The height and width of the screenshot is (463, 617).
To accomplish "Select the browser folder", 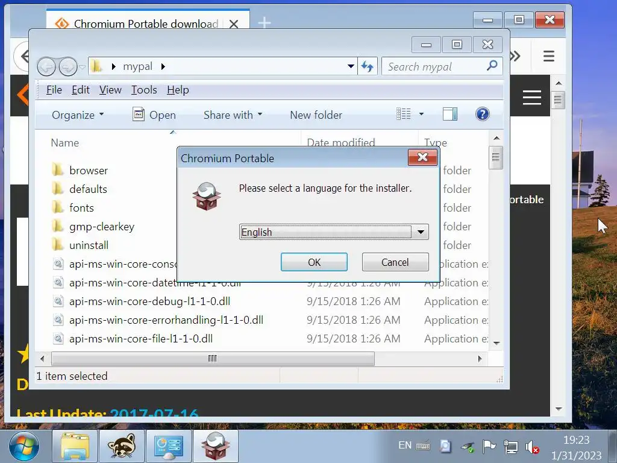I will click(89, 171).
